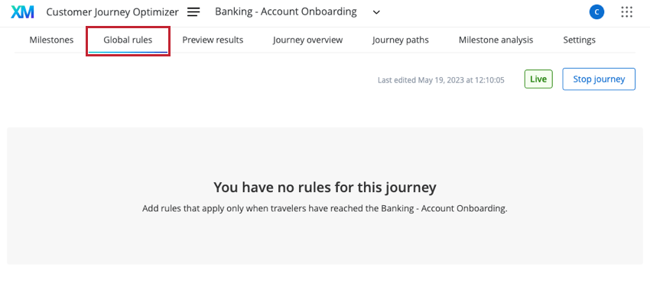Open the app switcher grid icon
Viewport: 650px width, 305px height.
pyautogui.click(x=627, y=12)
